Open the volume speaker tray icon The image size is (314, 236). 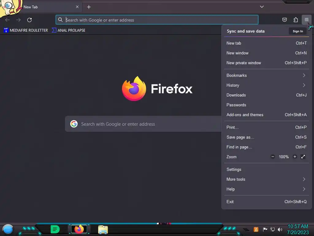click(280, 229)
